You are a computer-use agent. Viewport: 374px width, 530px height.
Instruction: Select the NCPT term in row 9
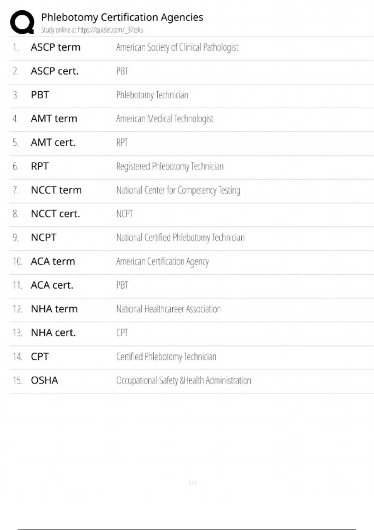[x=44, y=238]
